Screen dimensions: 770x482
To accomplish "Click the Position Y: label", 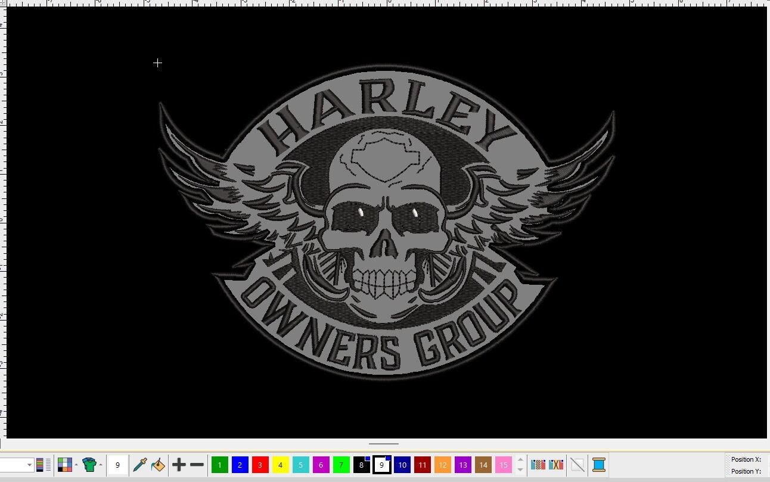I will (x=746, y=471).
